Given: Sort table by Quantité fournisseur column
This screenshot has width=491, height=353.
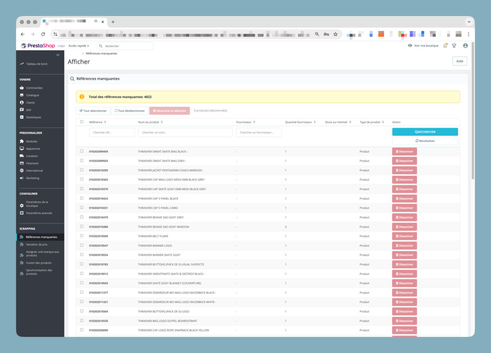Looking at the screenshot, I should coord(315,122).
